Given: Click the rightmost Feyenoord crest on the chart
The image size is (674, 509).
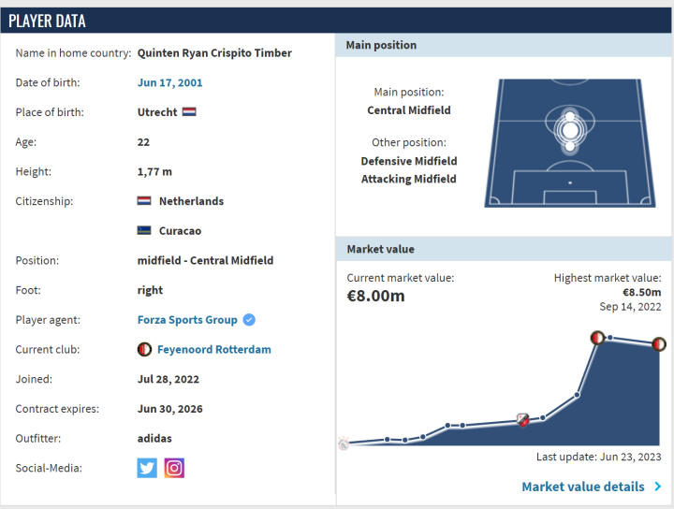Looking at the screenshot, I should click(659, 344).
